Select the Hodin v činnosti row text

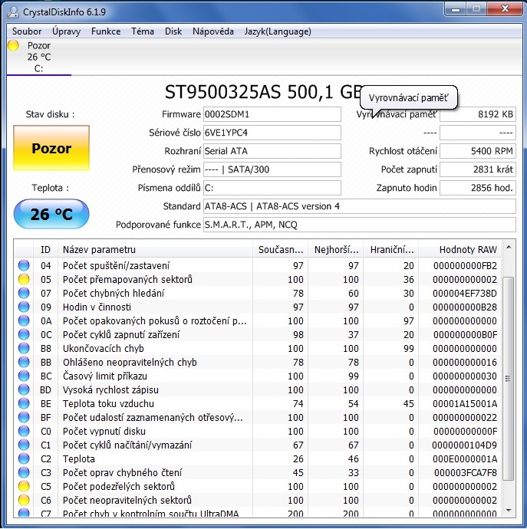point(97,307)
